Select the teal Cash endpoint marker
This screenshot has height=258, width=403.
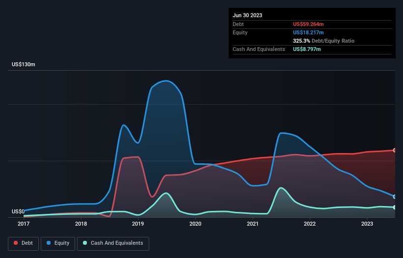(x=395, y=207)
